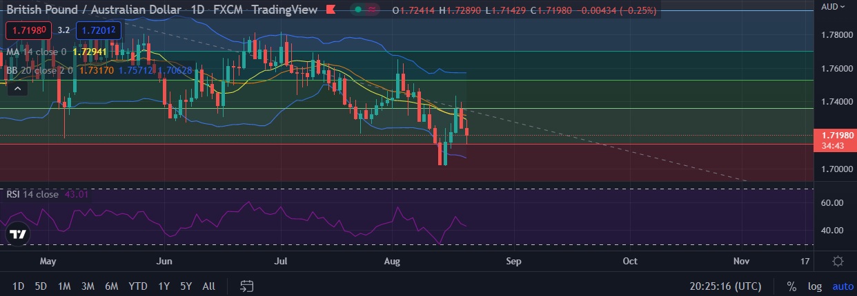
Task: Select the 5D time range
Action: 41,286
